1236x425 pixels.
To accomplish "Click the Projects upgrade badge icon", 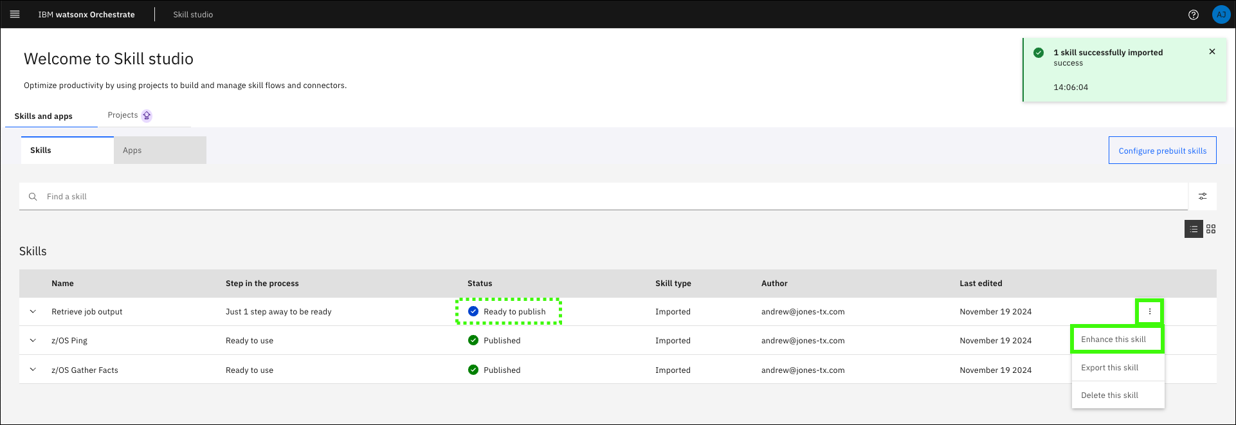I will (x=147, y=116).
